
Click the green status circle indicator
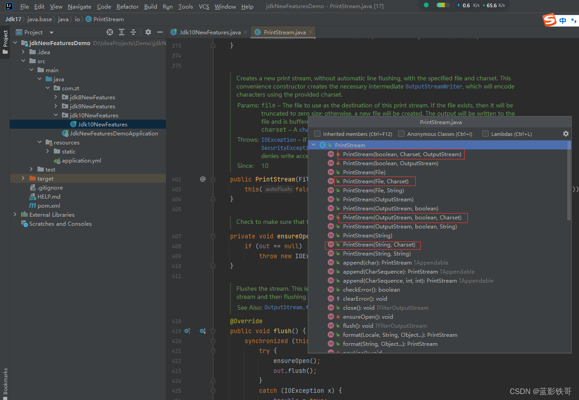[x=426, y=5]
